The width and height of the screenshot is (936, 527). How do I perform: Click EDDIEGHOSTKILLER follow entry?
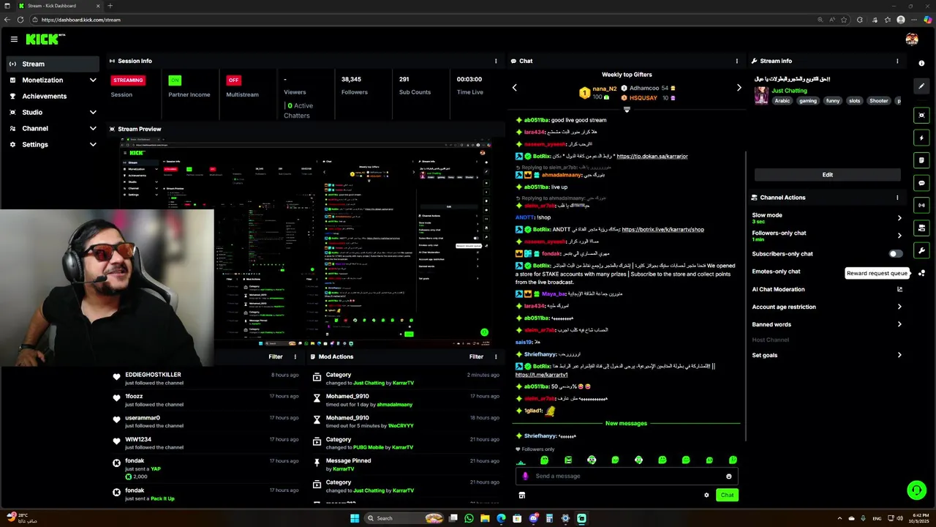205,378
